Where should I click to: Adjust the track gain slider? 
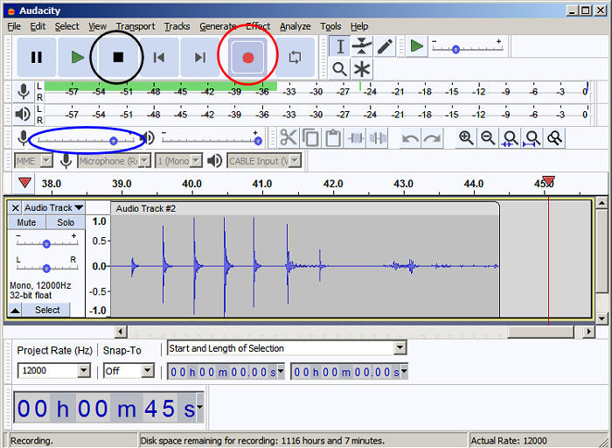[x=47, y=244]
